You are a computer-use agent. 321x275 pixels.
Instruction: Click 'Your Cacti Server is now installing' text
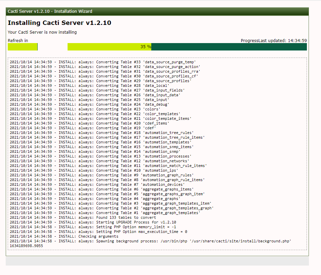pyautogui.click(x=42, y=32)
